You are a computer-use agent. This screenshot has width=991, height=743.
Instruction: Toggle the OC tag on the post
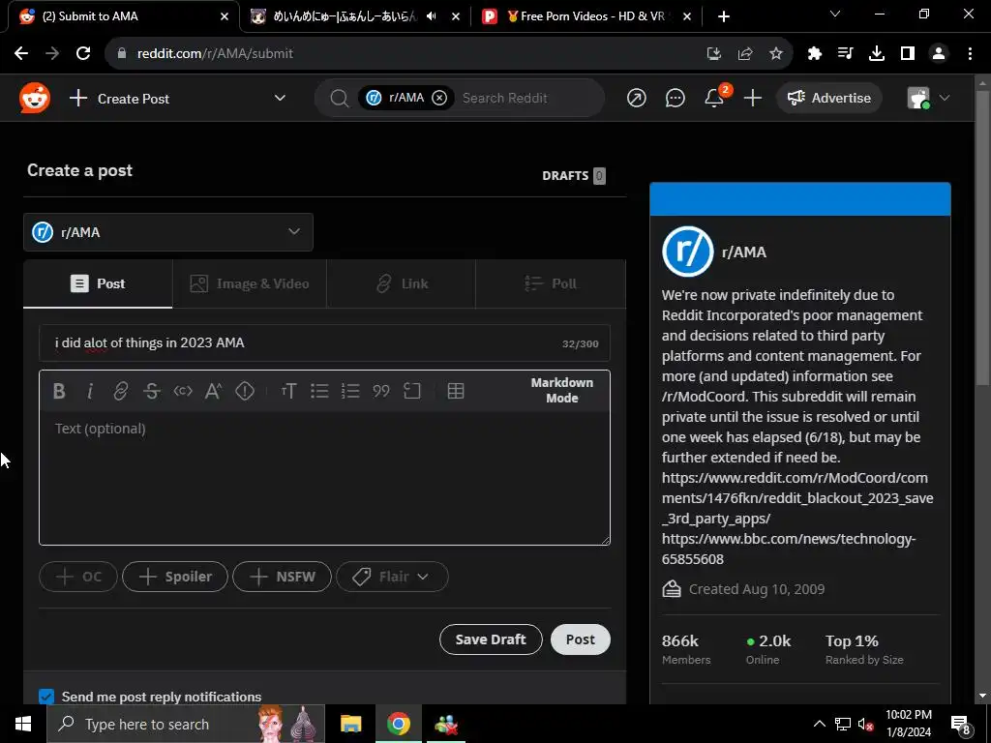(x=78, y=577)
